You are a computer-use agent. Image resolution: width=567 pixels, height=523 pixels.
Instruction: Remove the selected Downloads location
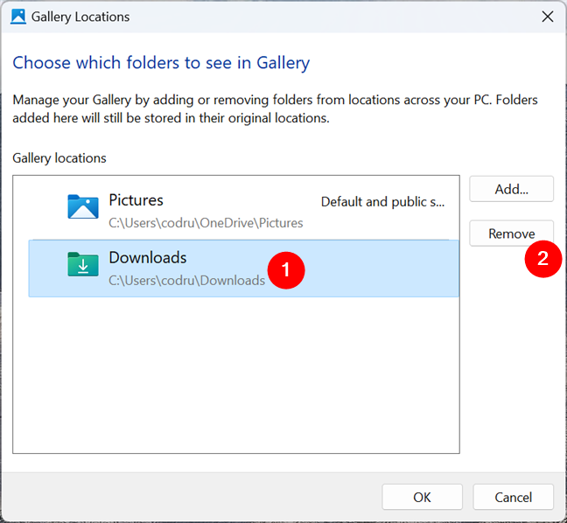coord(511,234)
